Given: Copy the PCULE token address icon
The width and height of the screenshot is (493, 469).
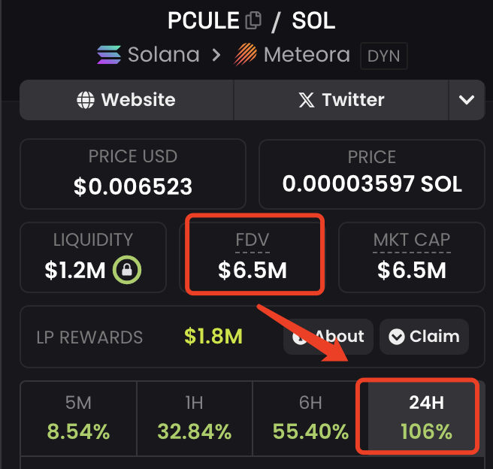Looking at the screenshot, I should point(253,21).
